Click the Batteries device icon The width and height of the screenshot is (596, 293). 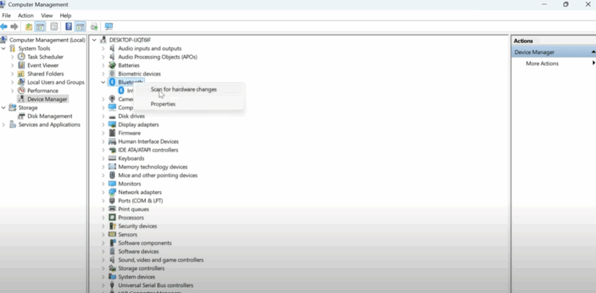tap(112, 65)
